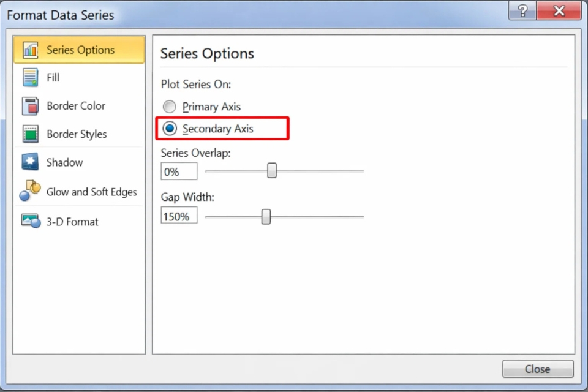Screen dimensions: 588x392
Task: Click the Glow and Soft Edges icon
Action: (x=30, y=191)
